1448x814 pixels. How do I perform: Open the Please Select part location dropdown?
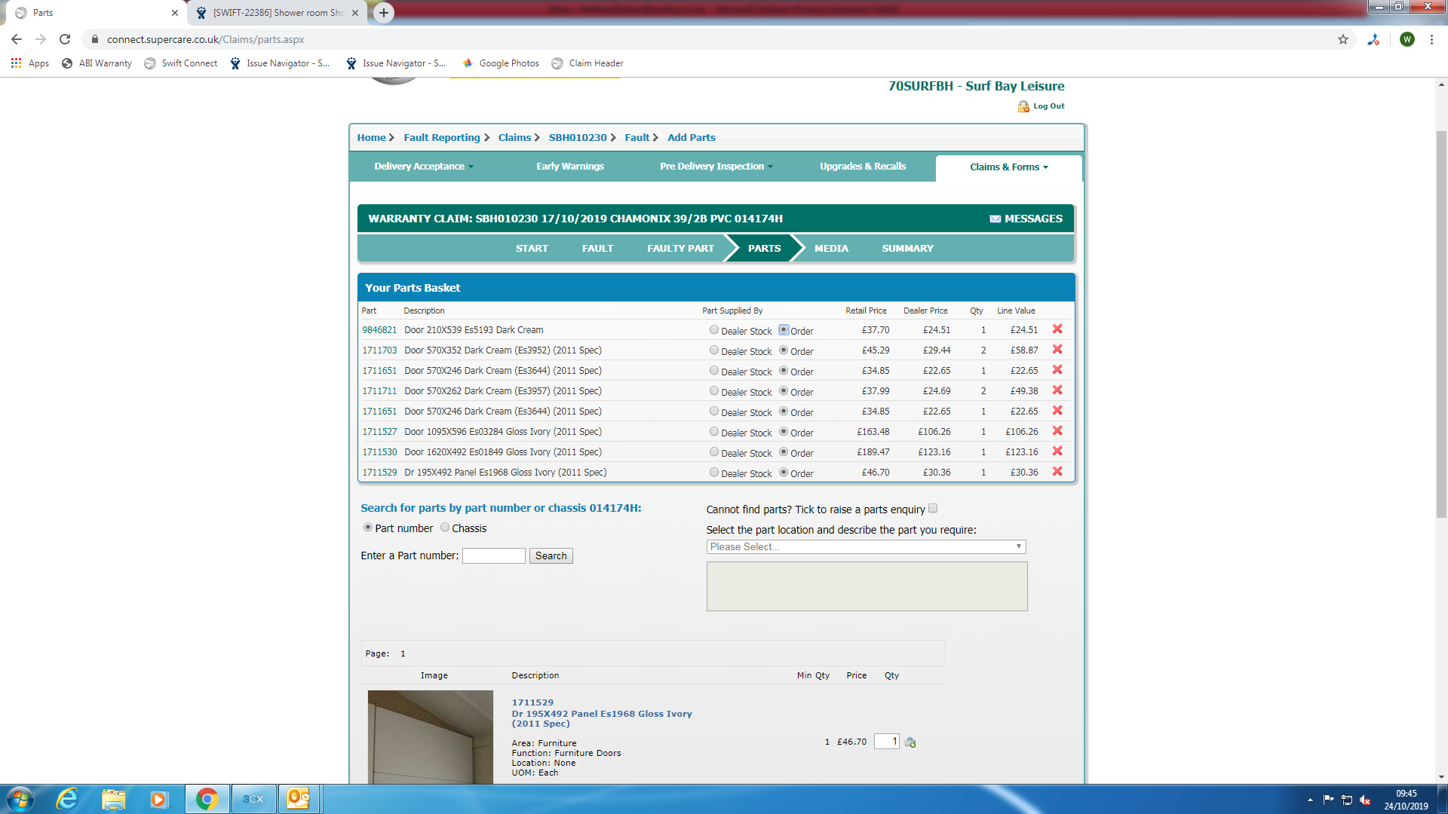pyautogui.click(x=866, y=547)
